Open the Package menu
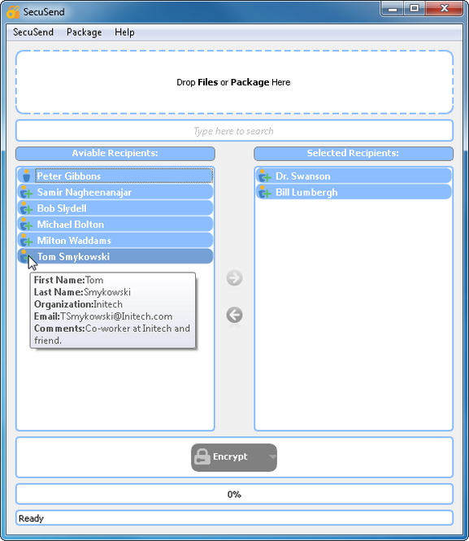The height and width of the screenshot is (541, 469). [x=84, y=32]
